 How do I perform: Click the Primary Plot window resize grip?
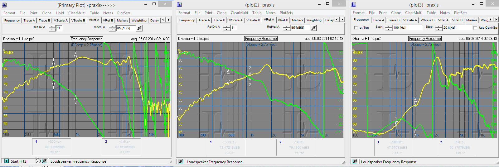point(170,162)
